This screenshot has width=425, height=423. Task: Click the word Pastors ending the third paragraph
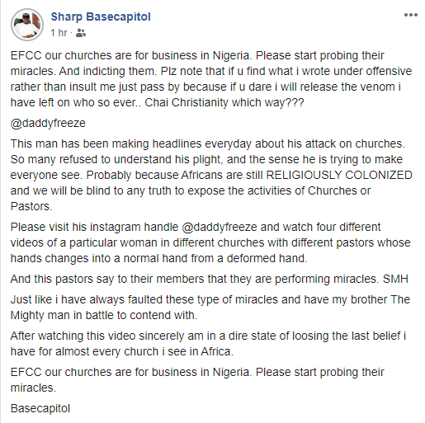coord(31,206)
